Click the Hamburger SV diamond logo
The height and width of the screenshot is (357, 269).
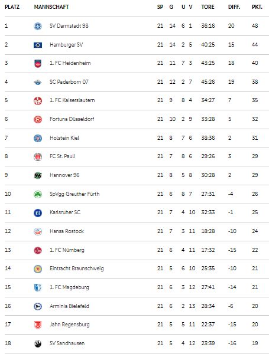pyautogui.click(x=38, y=45)
